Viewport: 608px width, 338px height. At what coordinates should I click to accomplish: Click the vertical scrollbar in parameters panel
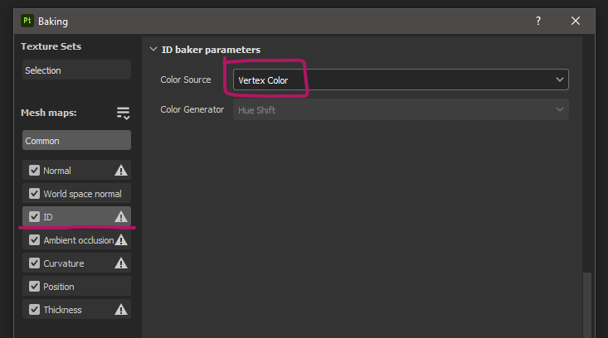click(x=587, y=305)
